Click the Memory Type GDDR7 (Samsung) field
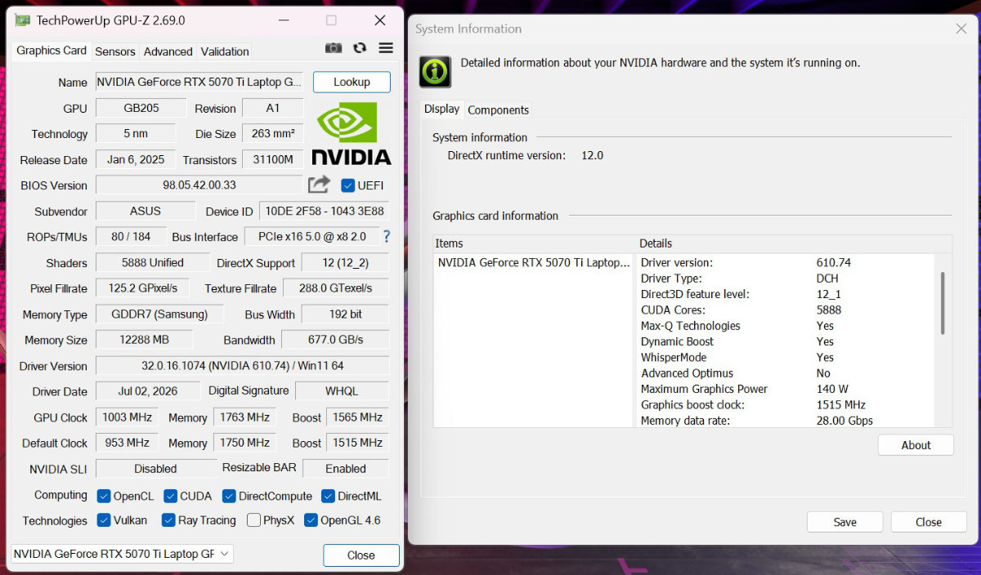The width and height of the screenshot is (981, 575). pyautogui.click(x=159, y=314)
